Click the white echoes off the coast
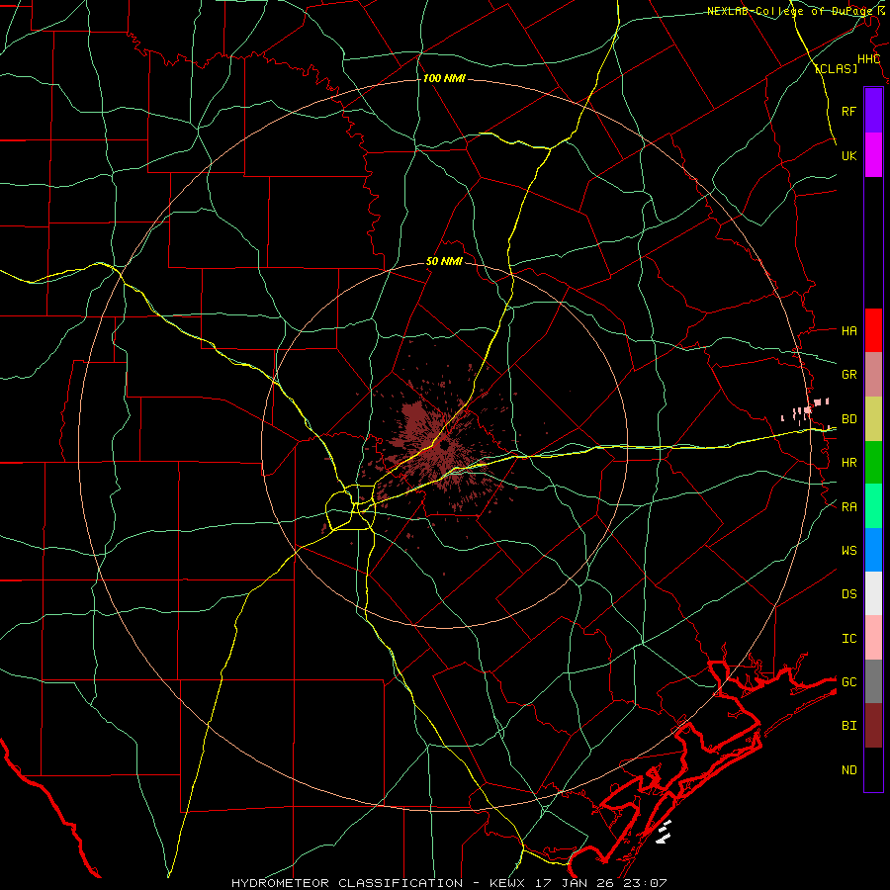Image resolution: width=890 pixels, height=890 pixels. tap(665, 832)
